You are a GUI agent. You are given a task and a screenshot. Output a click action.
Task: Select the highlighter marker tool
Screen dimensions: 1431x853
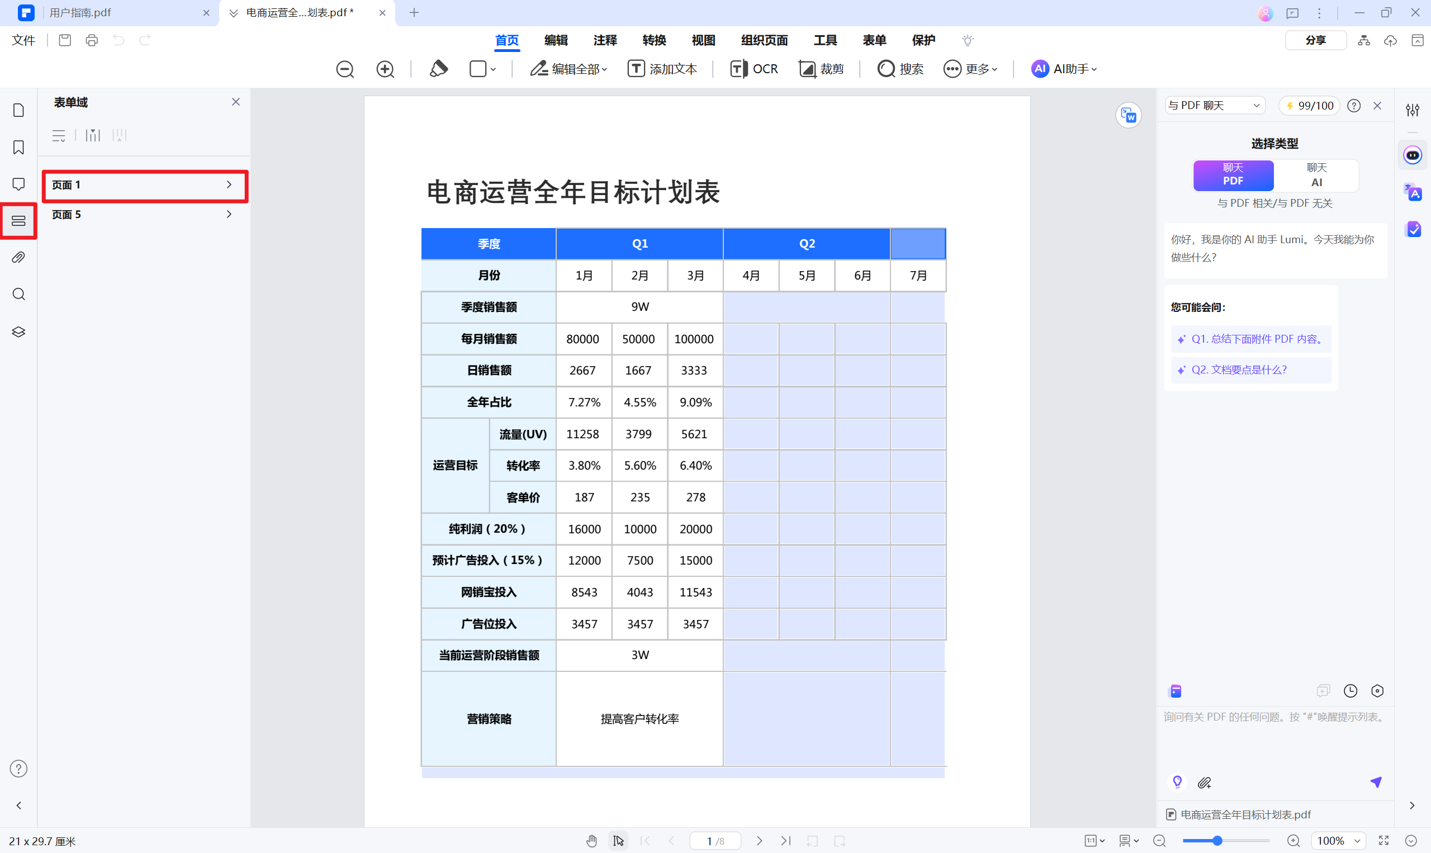click(438, 69)
